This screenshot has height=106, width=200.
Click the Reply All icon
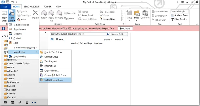(x=51, y=13)
